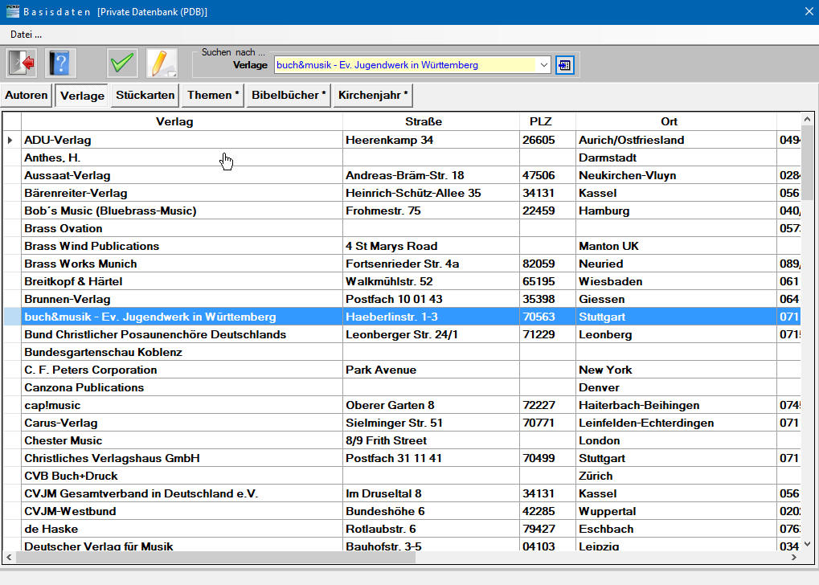The height and width of the screenshot is (585, 819).
Task: Click the 4 St Marys Road cell
Action: (x=431, y=247)
